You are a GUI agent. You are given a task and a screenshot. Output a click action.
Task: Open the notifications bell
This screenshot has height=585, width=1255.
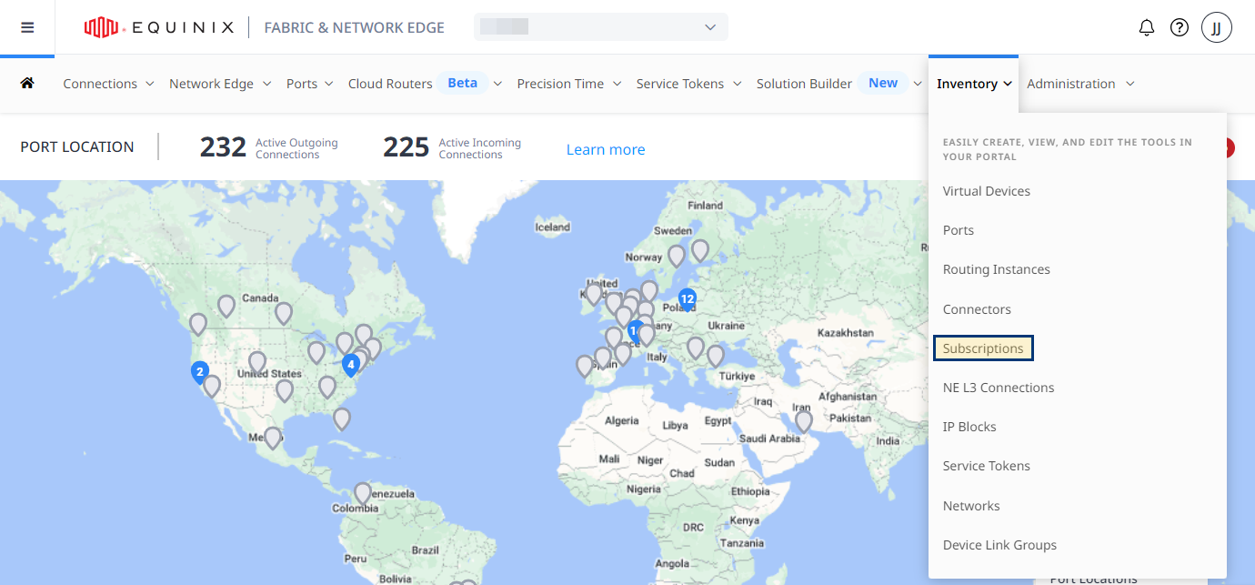(1147, 27)
